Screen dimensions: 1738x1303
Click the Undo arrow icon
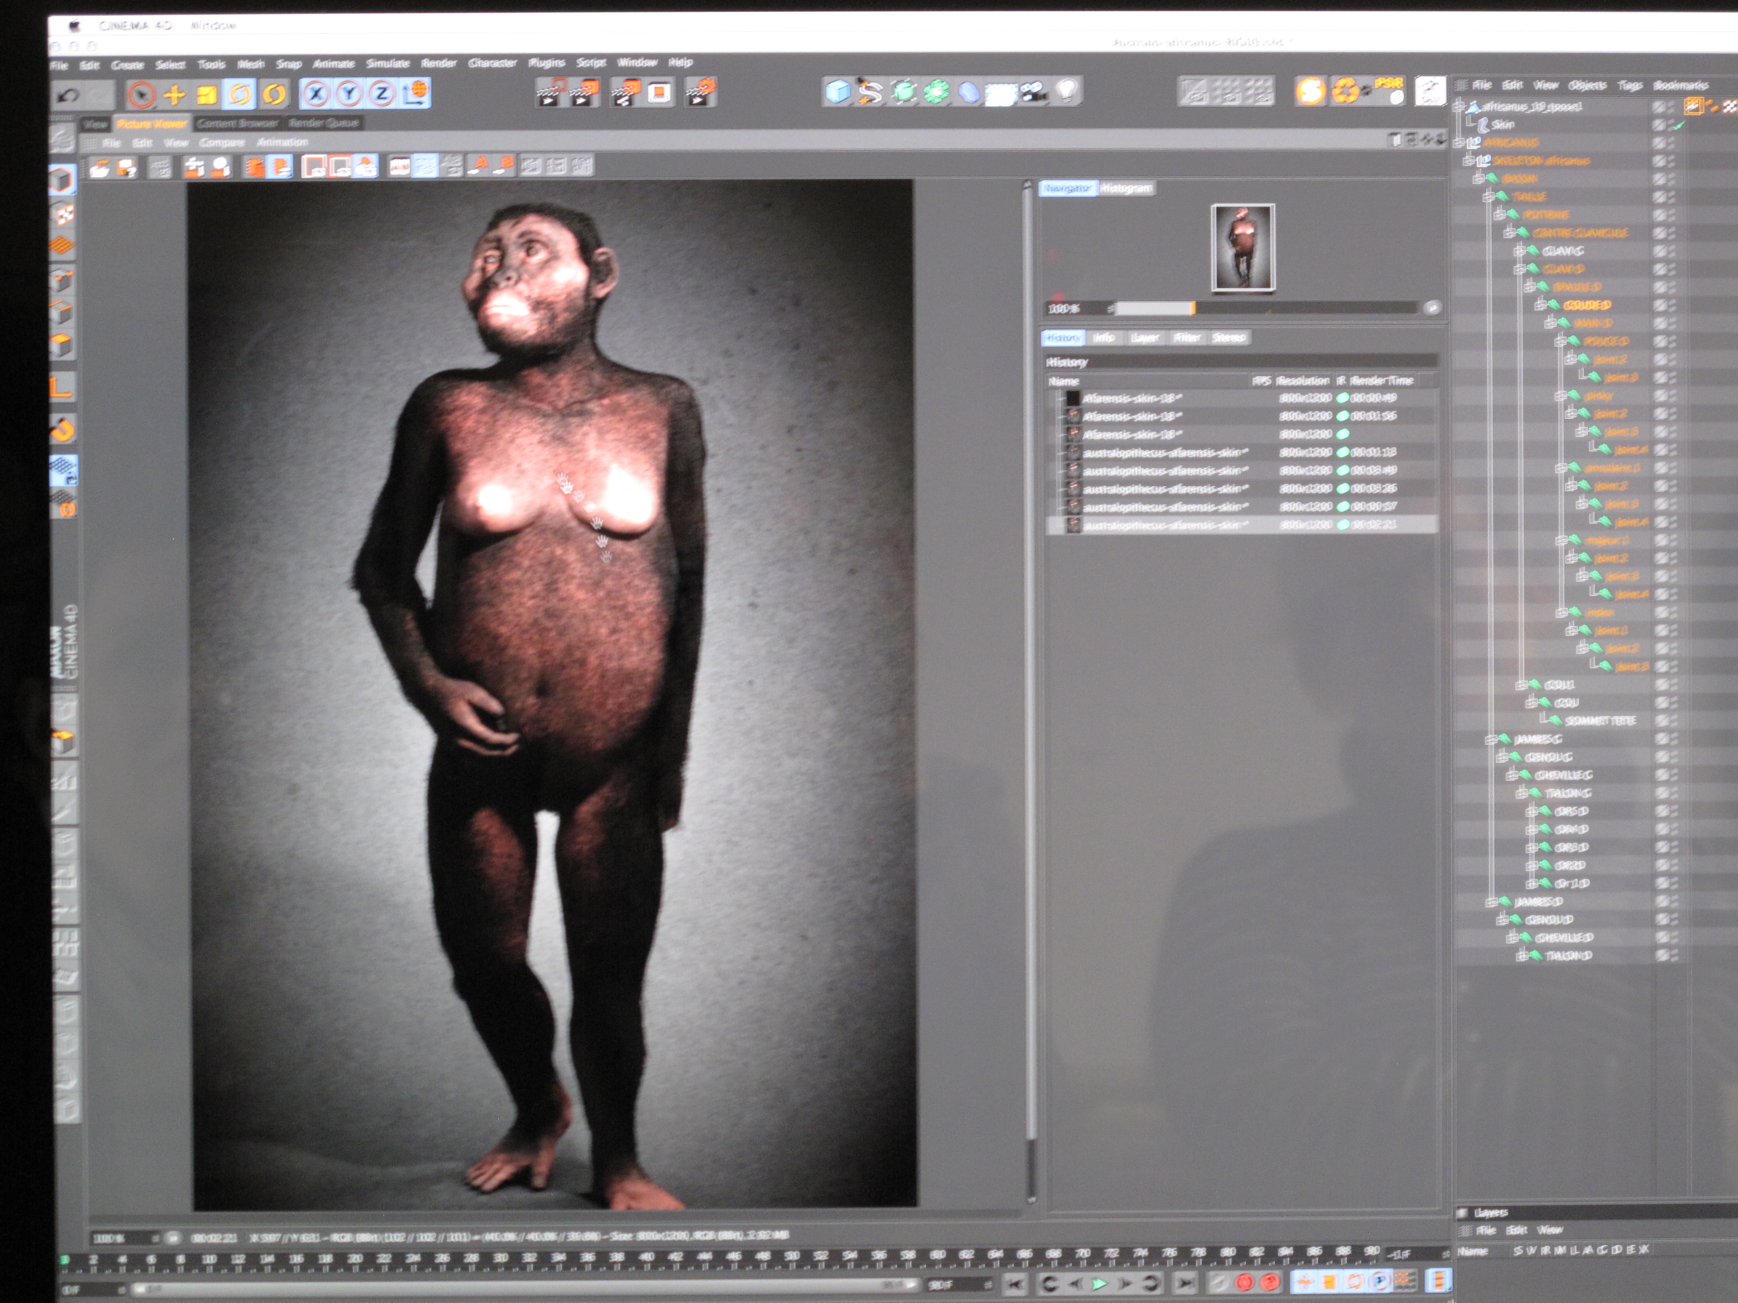click(68, 96)
